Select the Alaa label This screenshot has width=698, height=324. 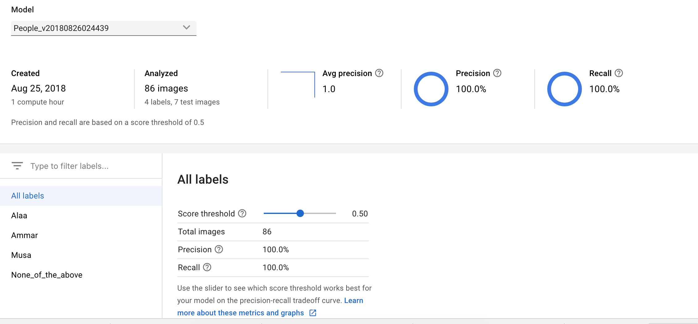coord(19,215)
